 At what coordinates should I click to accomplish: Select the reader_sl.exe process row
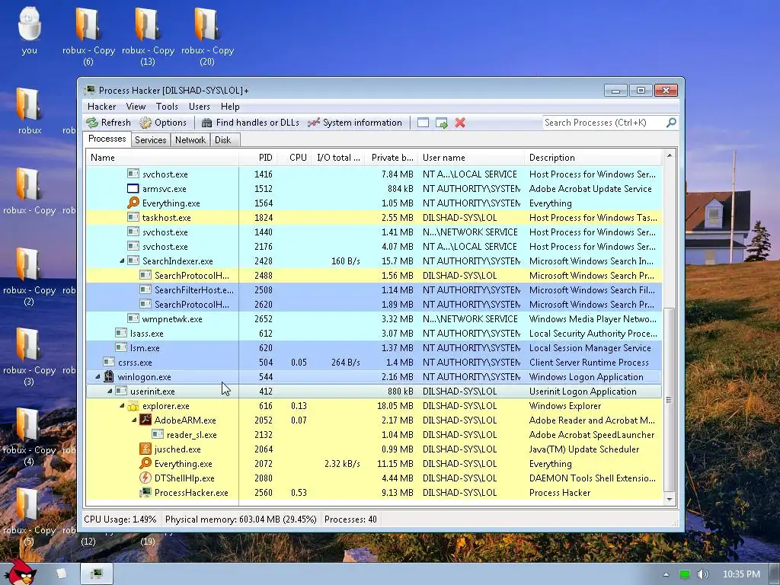(373, 434)
